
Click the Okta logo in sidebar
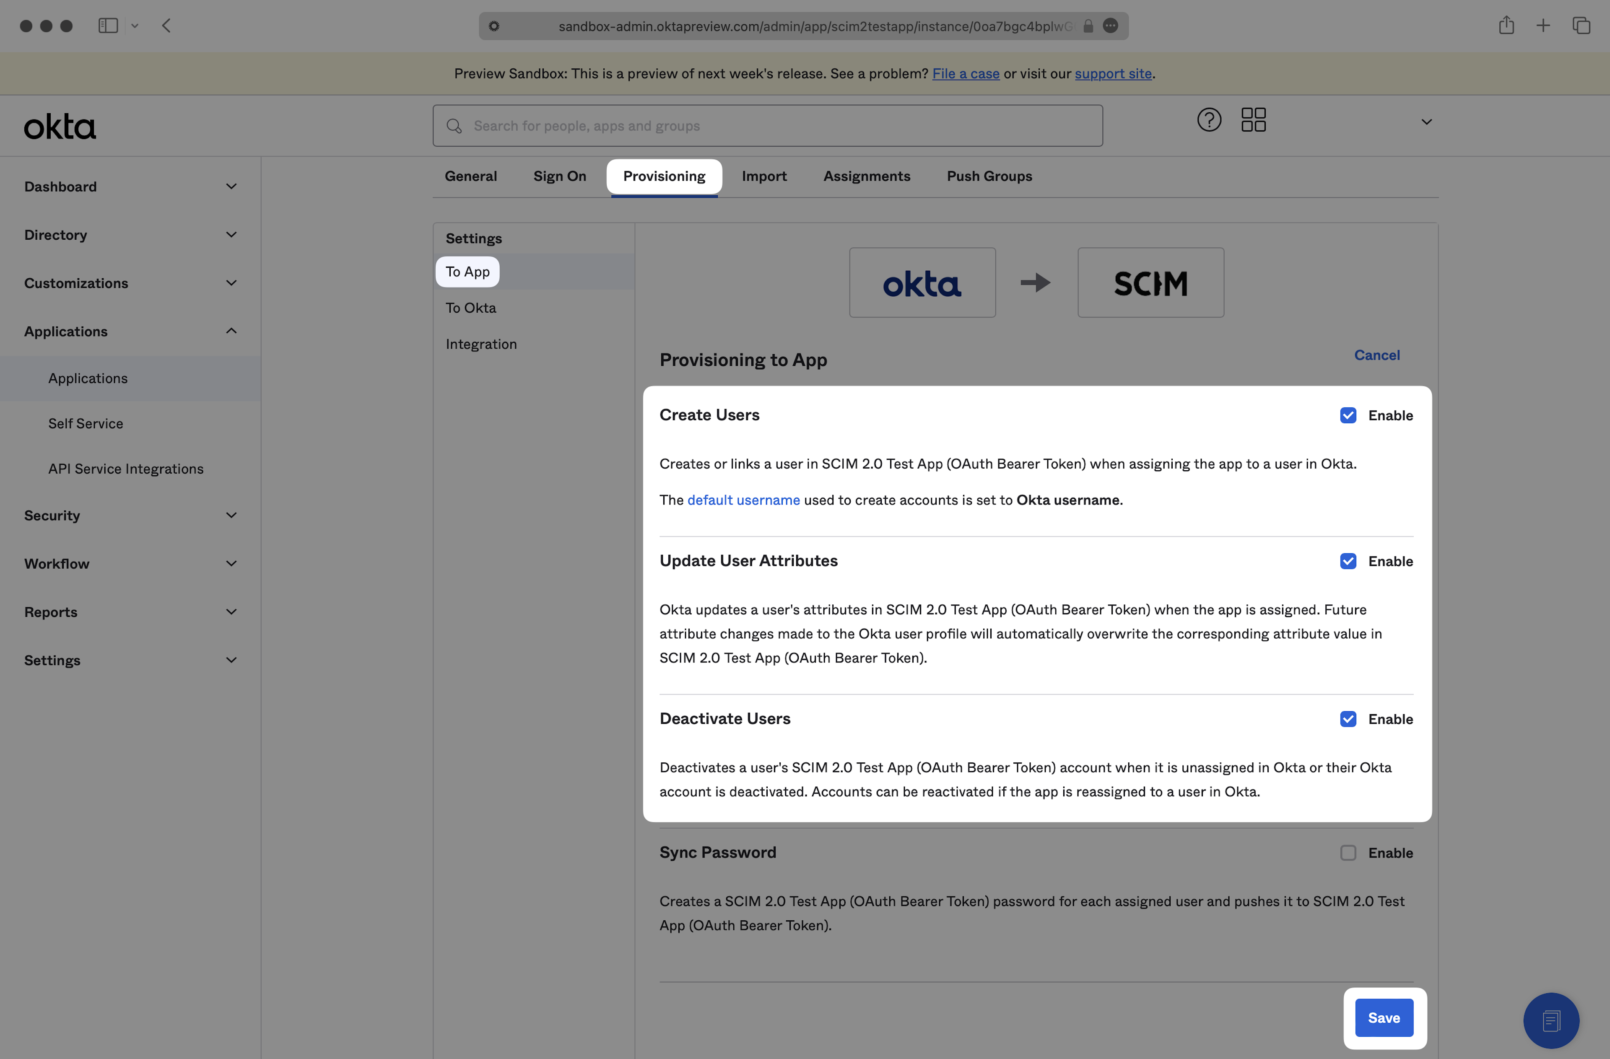coord(60,127)
